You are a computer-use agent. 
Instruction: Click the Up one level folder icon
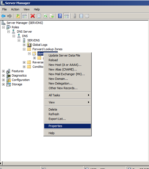(18, 16)
